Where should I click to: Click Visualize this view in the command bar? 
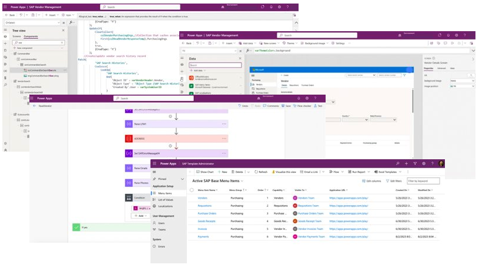284,172
